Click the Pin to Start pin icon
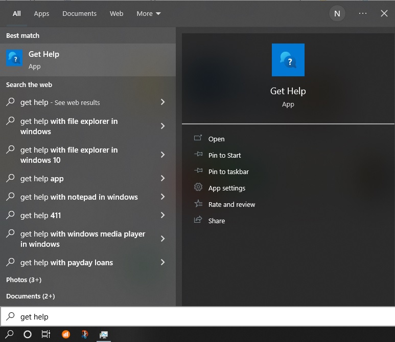The image size is (395, 342). 198,154
